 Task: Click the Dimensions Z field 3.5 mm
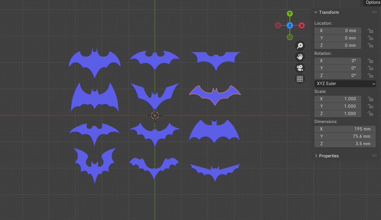(x=345, y=144)
